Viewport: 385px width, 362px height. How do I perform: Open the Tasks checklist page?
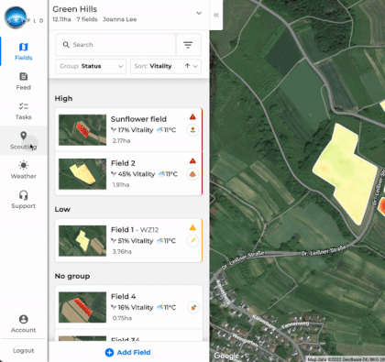(x=24, y=111)
